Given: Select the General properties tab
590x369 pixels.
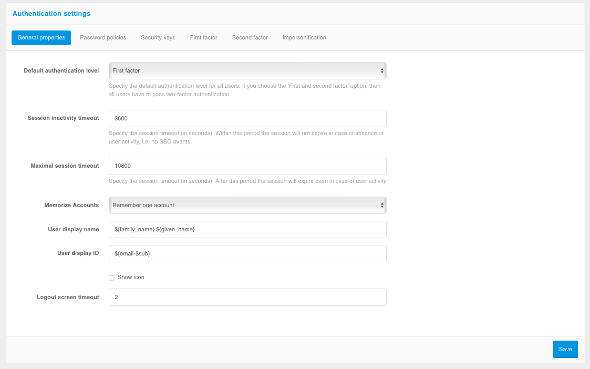Looking at the screenshot, I should (x=41, y=38).
